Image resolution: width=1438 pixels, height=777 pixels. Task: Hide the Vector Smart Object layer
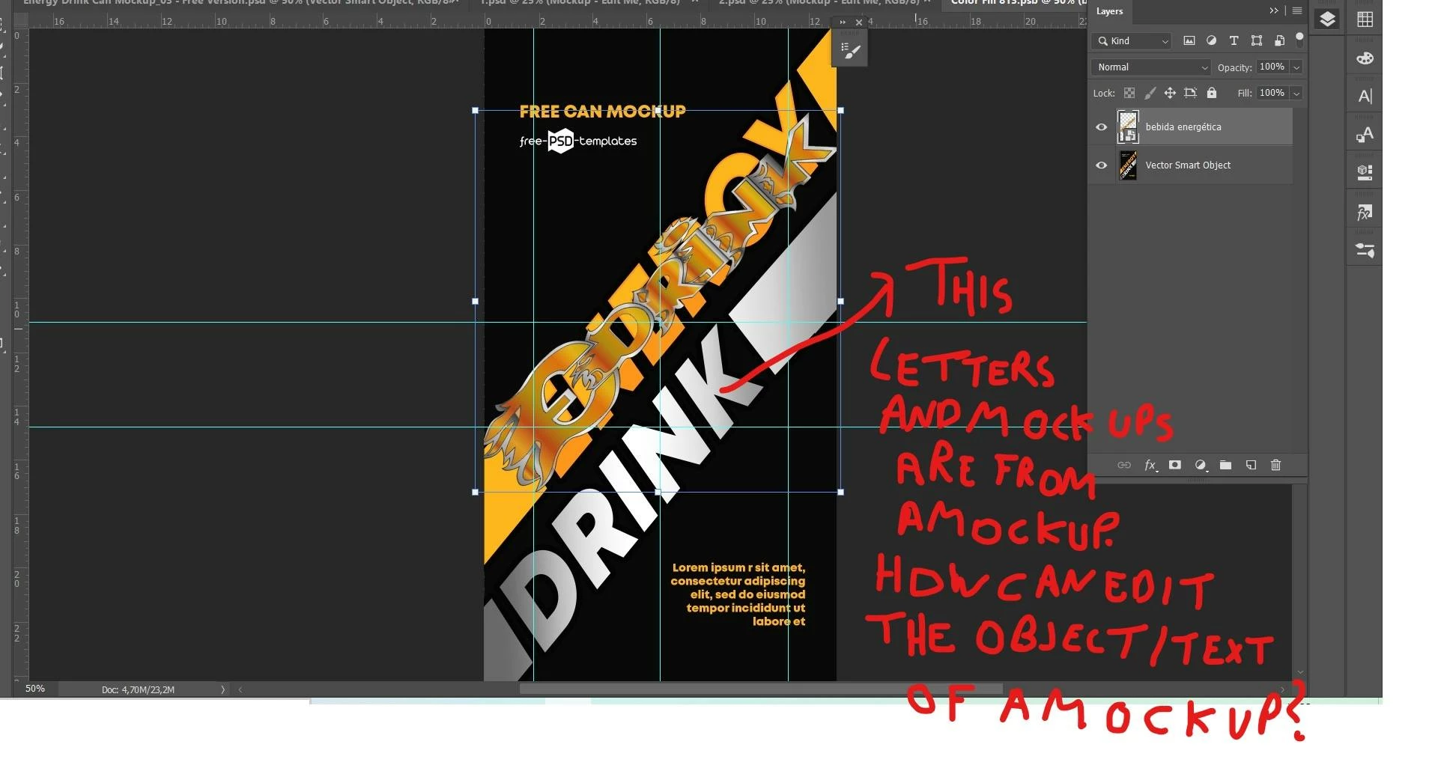click(x=1101, y=165)
